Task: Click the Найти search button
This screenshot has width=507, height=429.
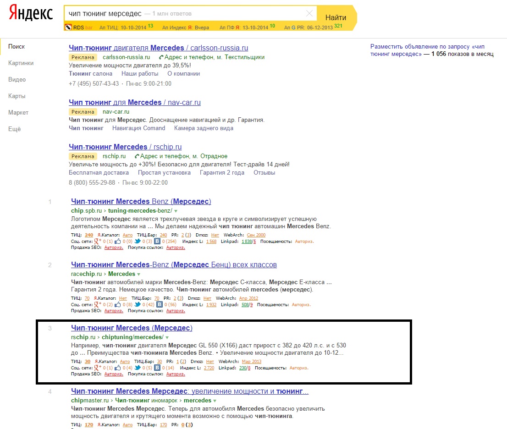Action: [x=336, y=17]
